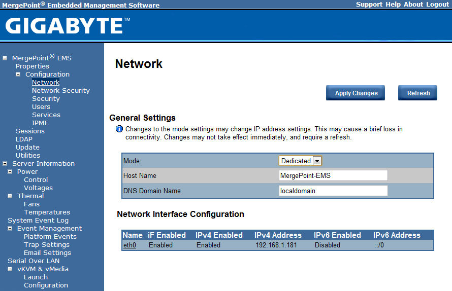
Task: Focus the DNS Domain Name field
Action: pos(333,191)
